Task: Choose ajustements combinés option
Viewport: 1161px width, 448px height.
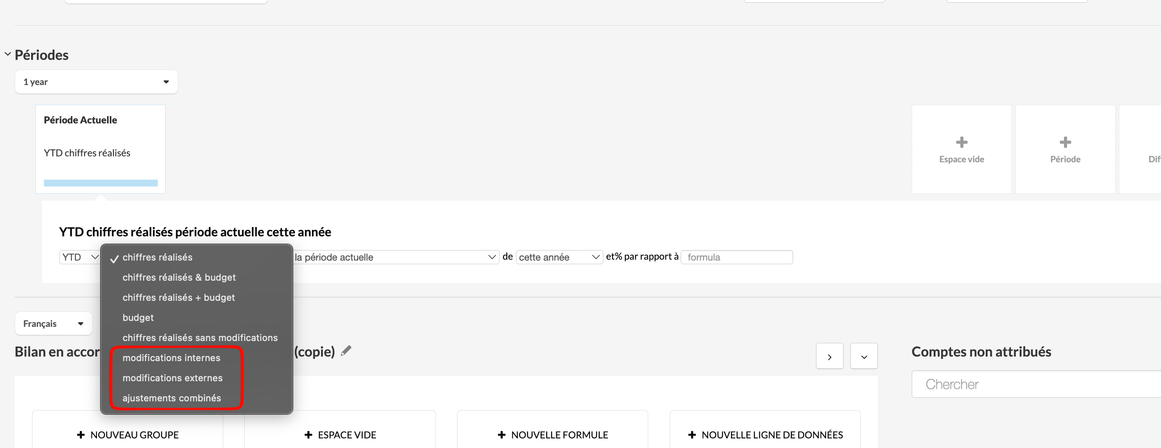Action: pos(197,398)
